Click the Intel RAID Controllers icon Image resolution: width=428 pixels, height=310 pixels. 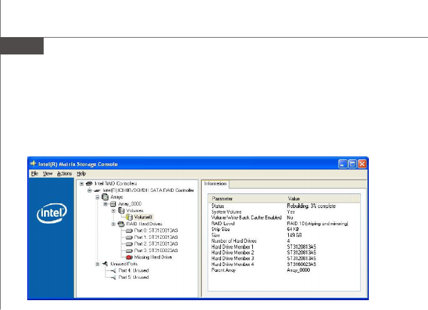click(x=89, y=184)
